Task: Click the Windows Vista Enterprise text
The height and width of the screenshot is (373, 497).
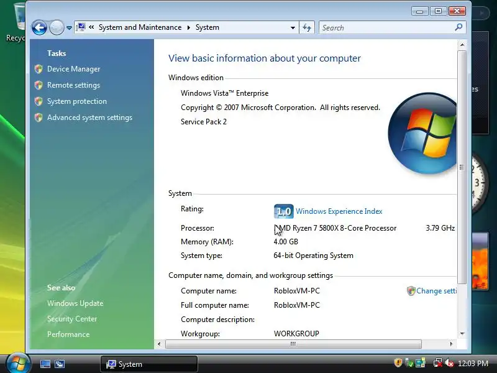Action: coord(224,93)
